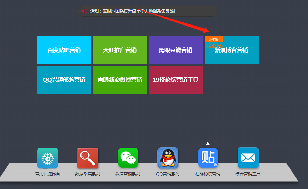Viewport: 308px width, 189px height.
Task: Launch the QQ兴趣部落营销 tile
Action: coord(64,80)
